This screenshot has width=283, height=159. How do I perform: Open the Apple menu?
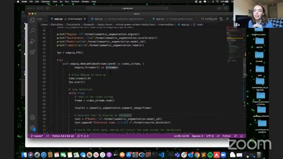(18, 2)
